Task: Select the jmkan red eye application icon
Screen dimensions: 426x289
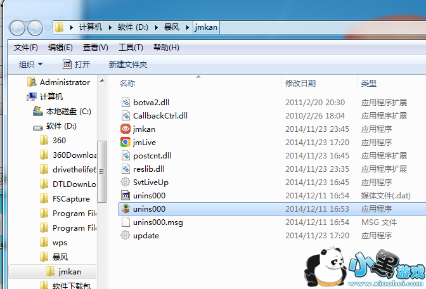Action: coord(126,129)
